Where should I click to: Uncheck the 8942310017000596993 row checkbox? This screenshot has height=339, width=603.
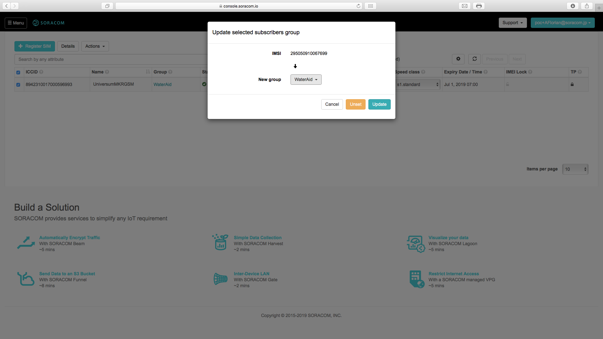tap(18, 85)
